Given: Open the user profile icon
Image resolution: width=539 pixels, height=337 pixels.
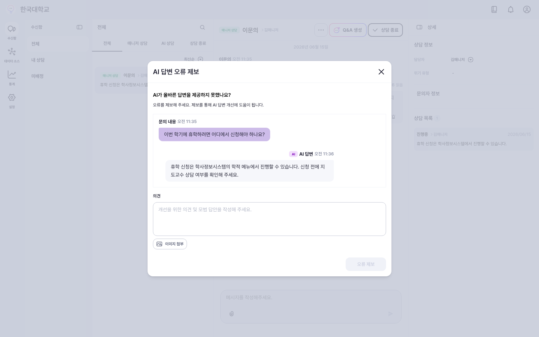Looking at the screenshot, I should 527,9.
